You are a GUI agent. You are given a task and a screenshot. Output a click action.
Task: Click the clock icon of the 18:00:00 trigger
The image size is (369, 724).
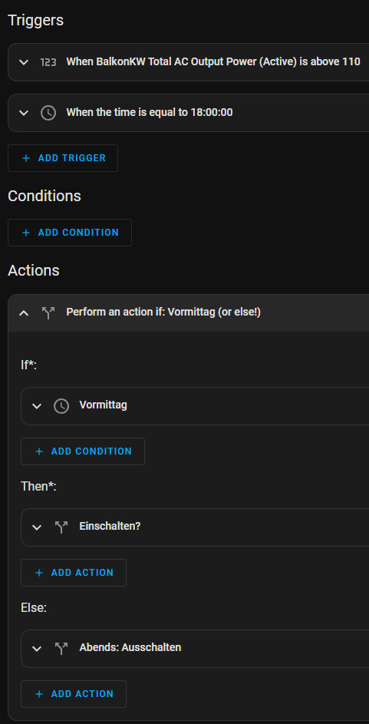[x=48, y=113]
